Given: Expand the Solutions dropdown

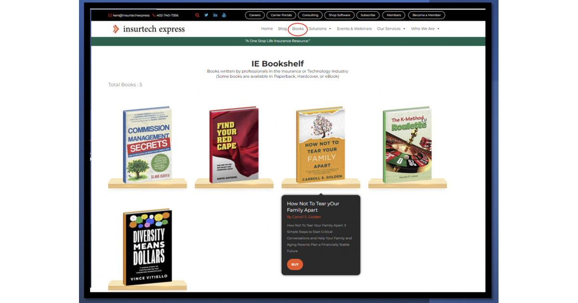Looking at the screenshot, I should coord(319,28).
